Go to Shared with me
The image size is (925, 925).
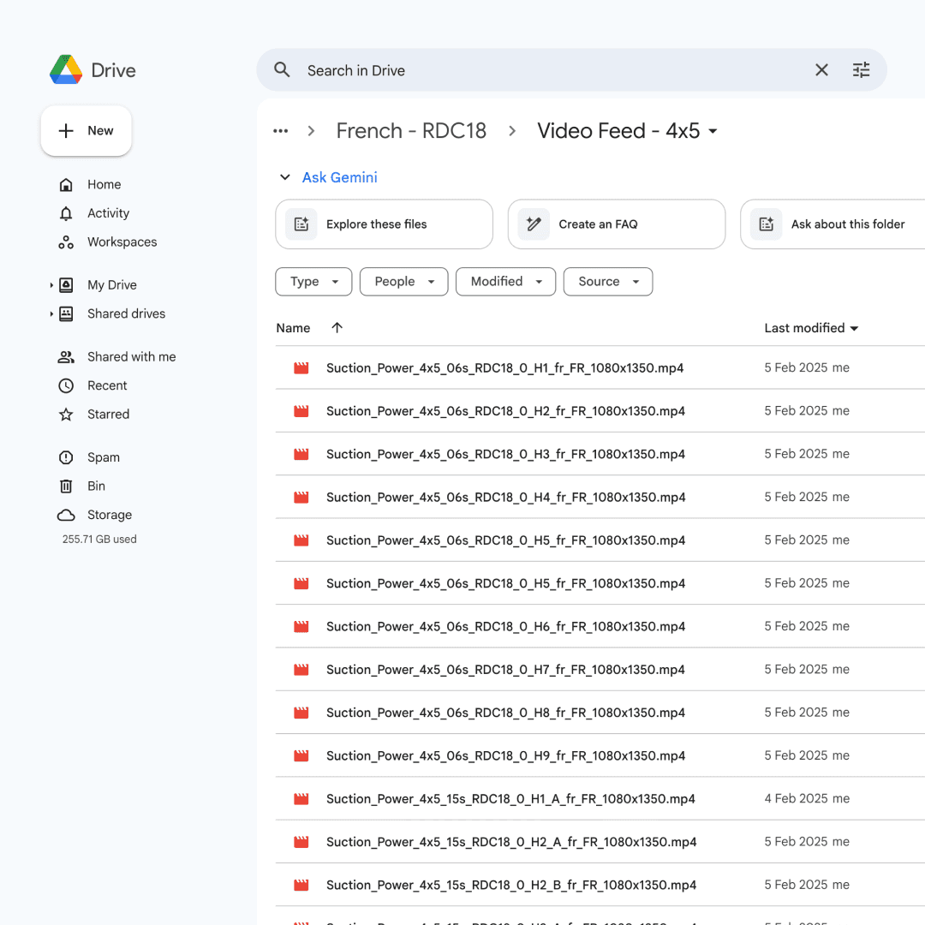click(131, 356)
